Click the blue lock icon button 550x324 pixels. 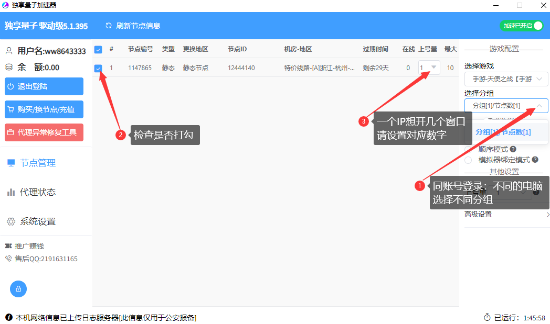[18, 289]
